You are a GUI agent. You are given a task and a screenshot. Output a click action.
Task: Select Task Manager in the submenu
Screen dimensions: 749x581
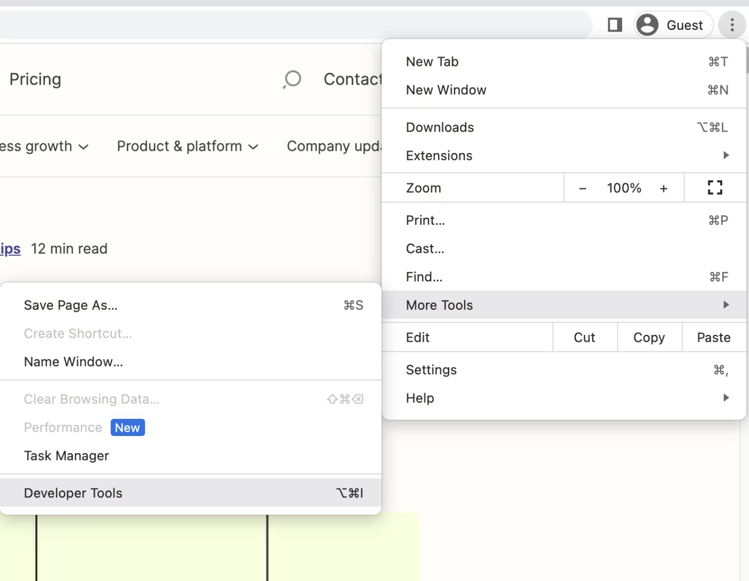[x=66, y=455]
